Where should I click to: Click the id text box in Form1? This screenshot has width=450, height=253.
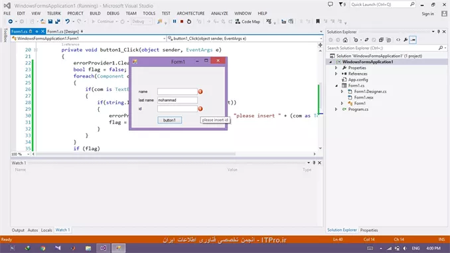(177, 109)
